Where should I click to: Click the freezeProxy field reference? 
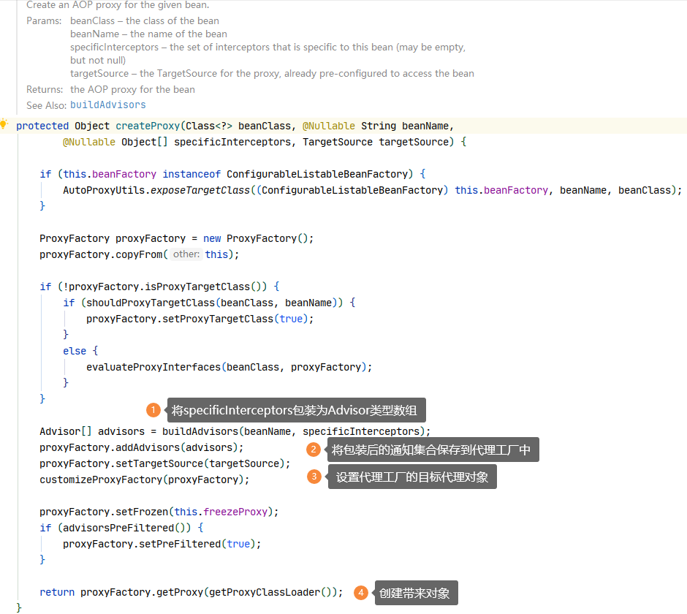coord(235,512)
